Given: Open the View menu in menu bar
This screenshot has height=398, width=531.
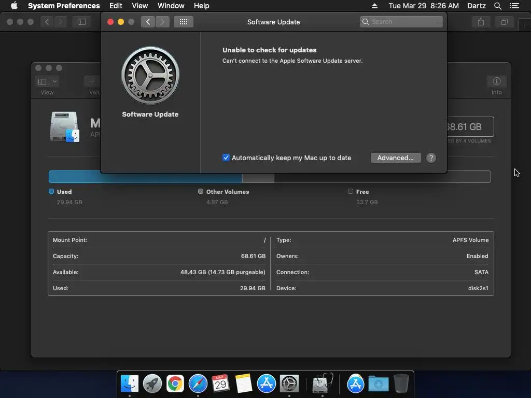Looking at the screenshot, I should pos(139,6).
